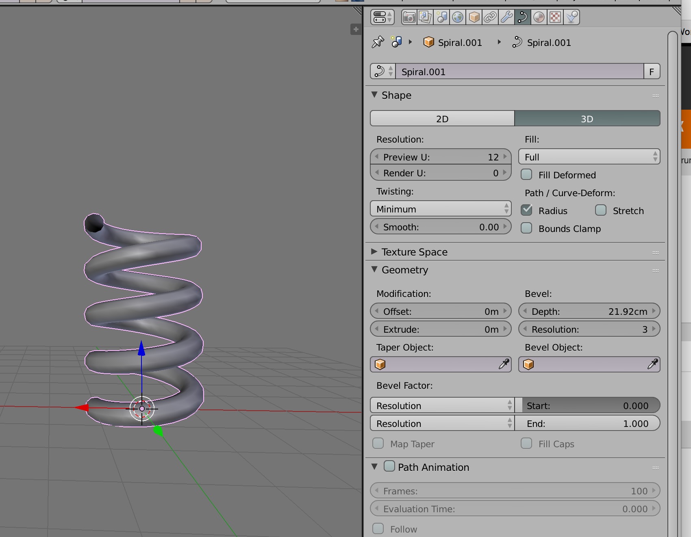Open the Render Layers properties tab
This screenshot has width=691, height=537.
click(425, 17)
